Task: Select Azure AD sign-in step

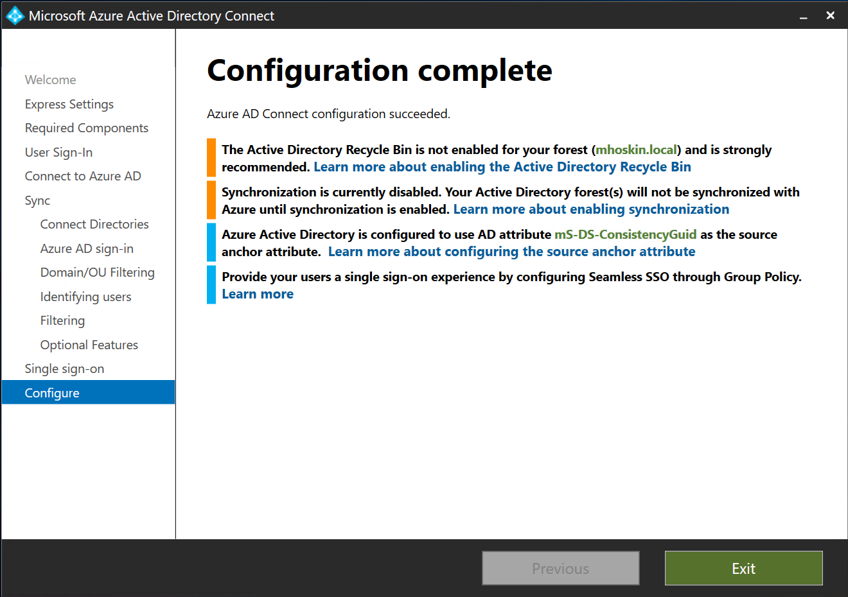Action: coord(87,248)
